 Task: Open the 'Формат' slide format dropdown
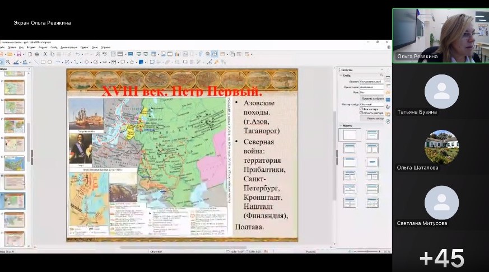click(x=371, y=82)
